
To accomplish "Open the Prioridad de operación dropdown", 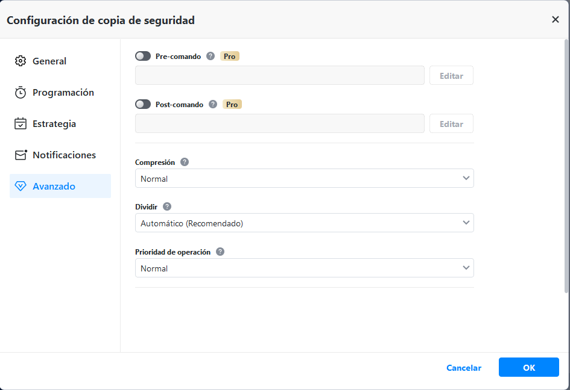I will pos(304,268).
